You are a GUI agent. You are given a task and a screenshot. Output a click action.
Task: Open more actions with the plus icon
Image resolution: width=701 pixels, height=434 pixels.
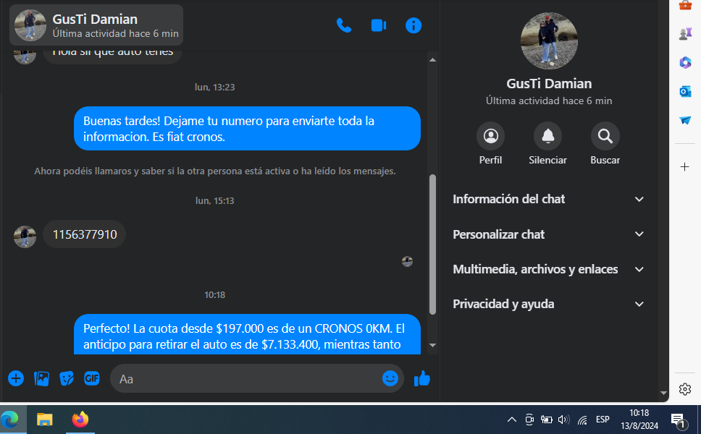click(x=16, y=378)
